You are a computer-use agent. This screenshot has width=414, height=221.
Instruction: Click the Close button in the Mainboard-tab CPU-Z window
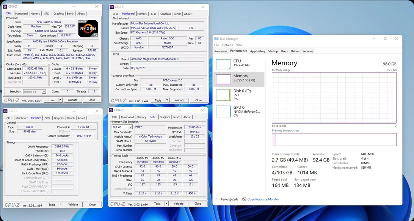click(x=199, y=100)
